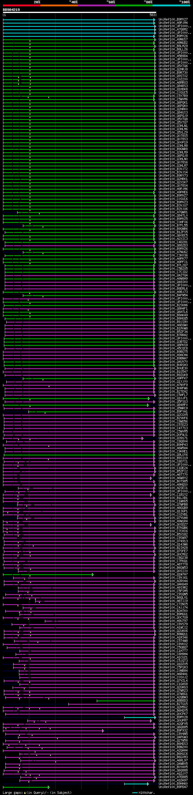Click the red ~20% legend color segment

[x=22, y=5]
